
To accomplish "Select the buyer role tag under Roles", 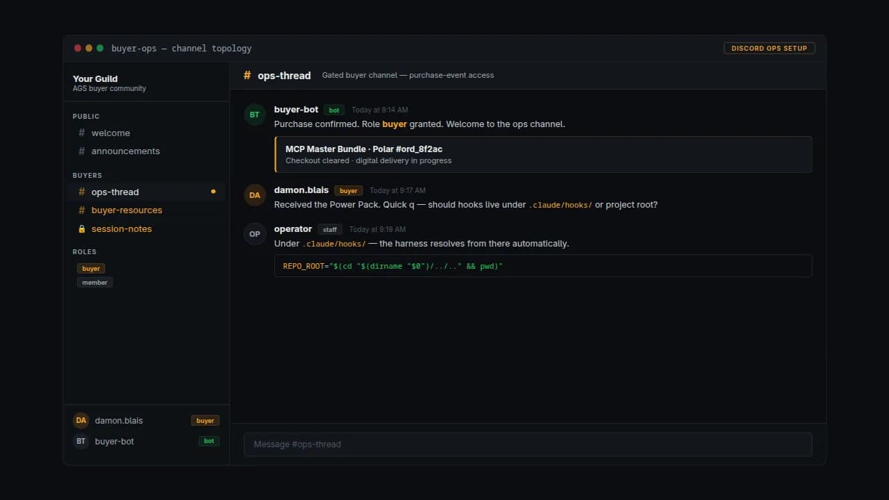I will (91, 268).
